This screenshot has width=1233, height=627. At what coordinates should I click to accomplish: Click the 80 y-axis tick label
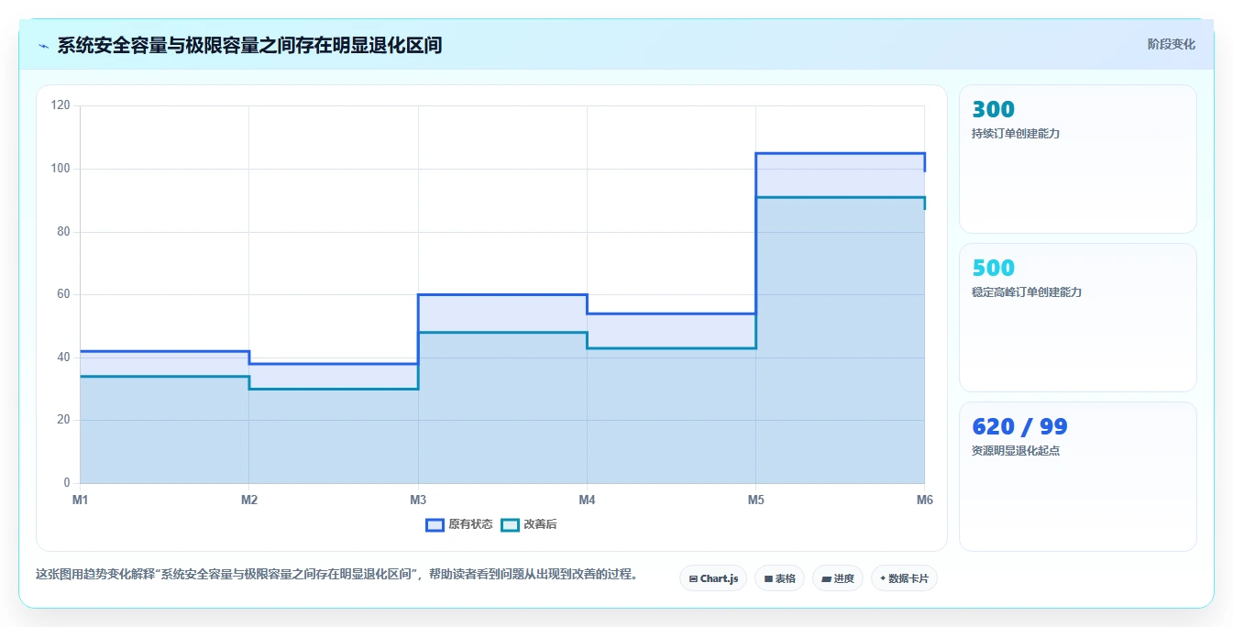(x=63, y=232)
